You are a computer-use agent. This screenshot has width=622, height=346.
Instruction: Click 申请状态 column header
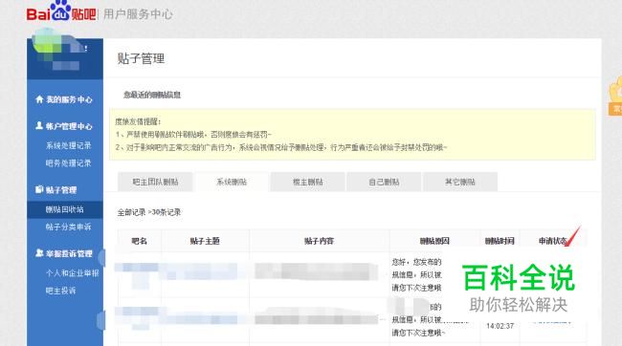coord(553,241)
